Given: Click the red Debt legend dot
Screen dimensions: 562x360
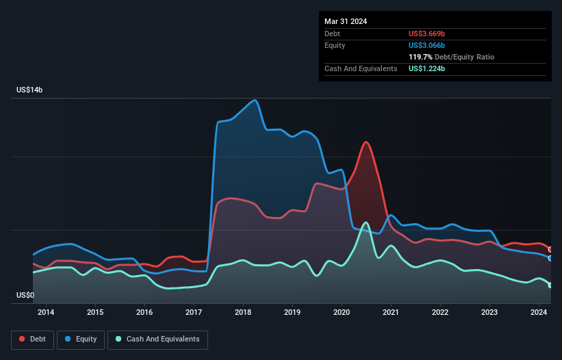Looking at the screenshot, I should point(22,339).
